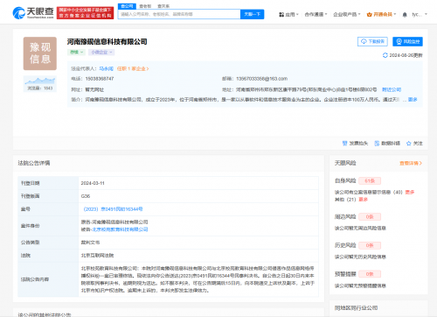Open the legal representative 马永闯 link

point(106,68)
